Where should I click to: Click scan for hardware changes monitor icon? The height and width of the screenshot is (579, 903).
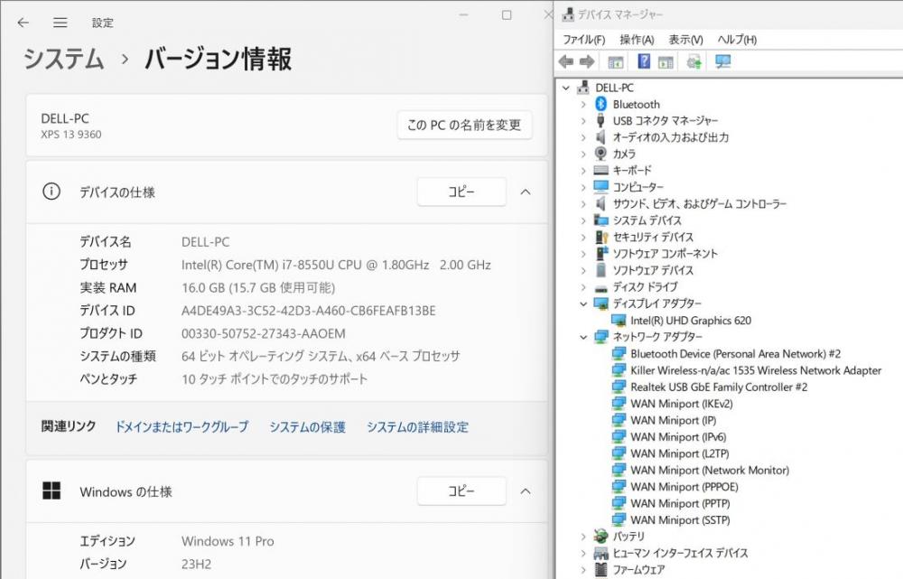722,61
